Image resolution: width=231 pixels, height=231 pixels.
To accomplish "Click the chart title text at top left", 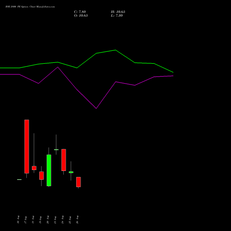I will tap(30, 7).
